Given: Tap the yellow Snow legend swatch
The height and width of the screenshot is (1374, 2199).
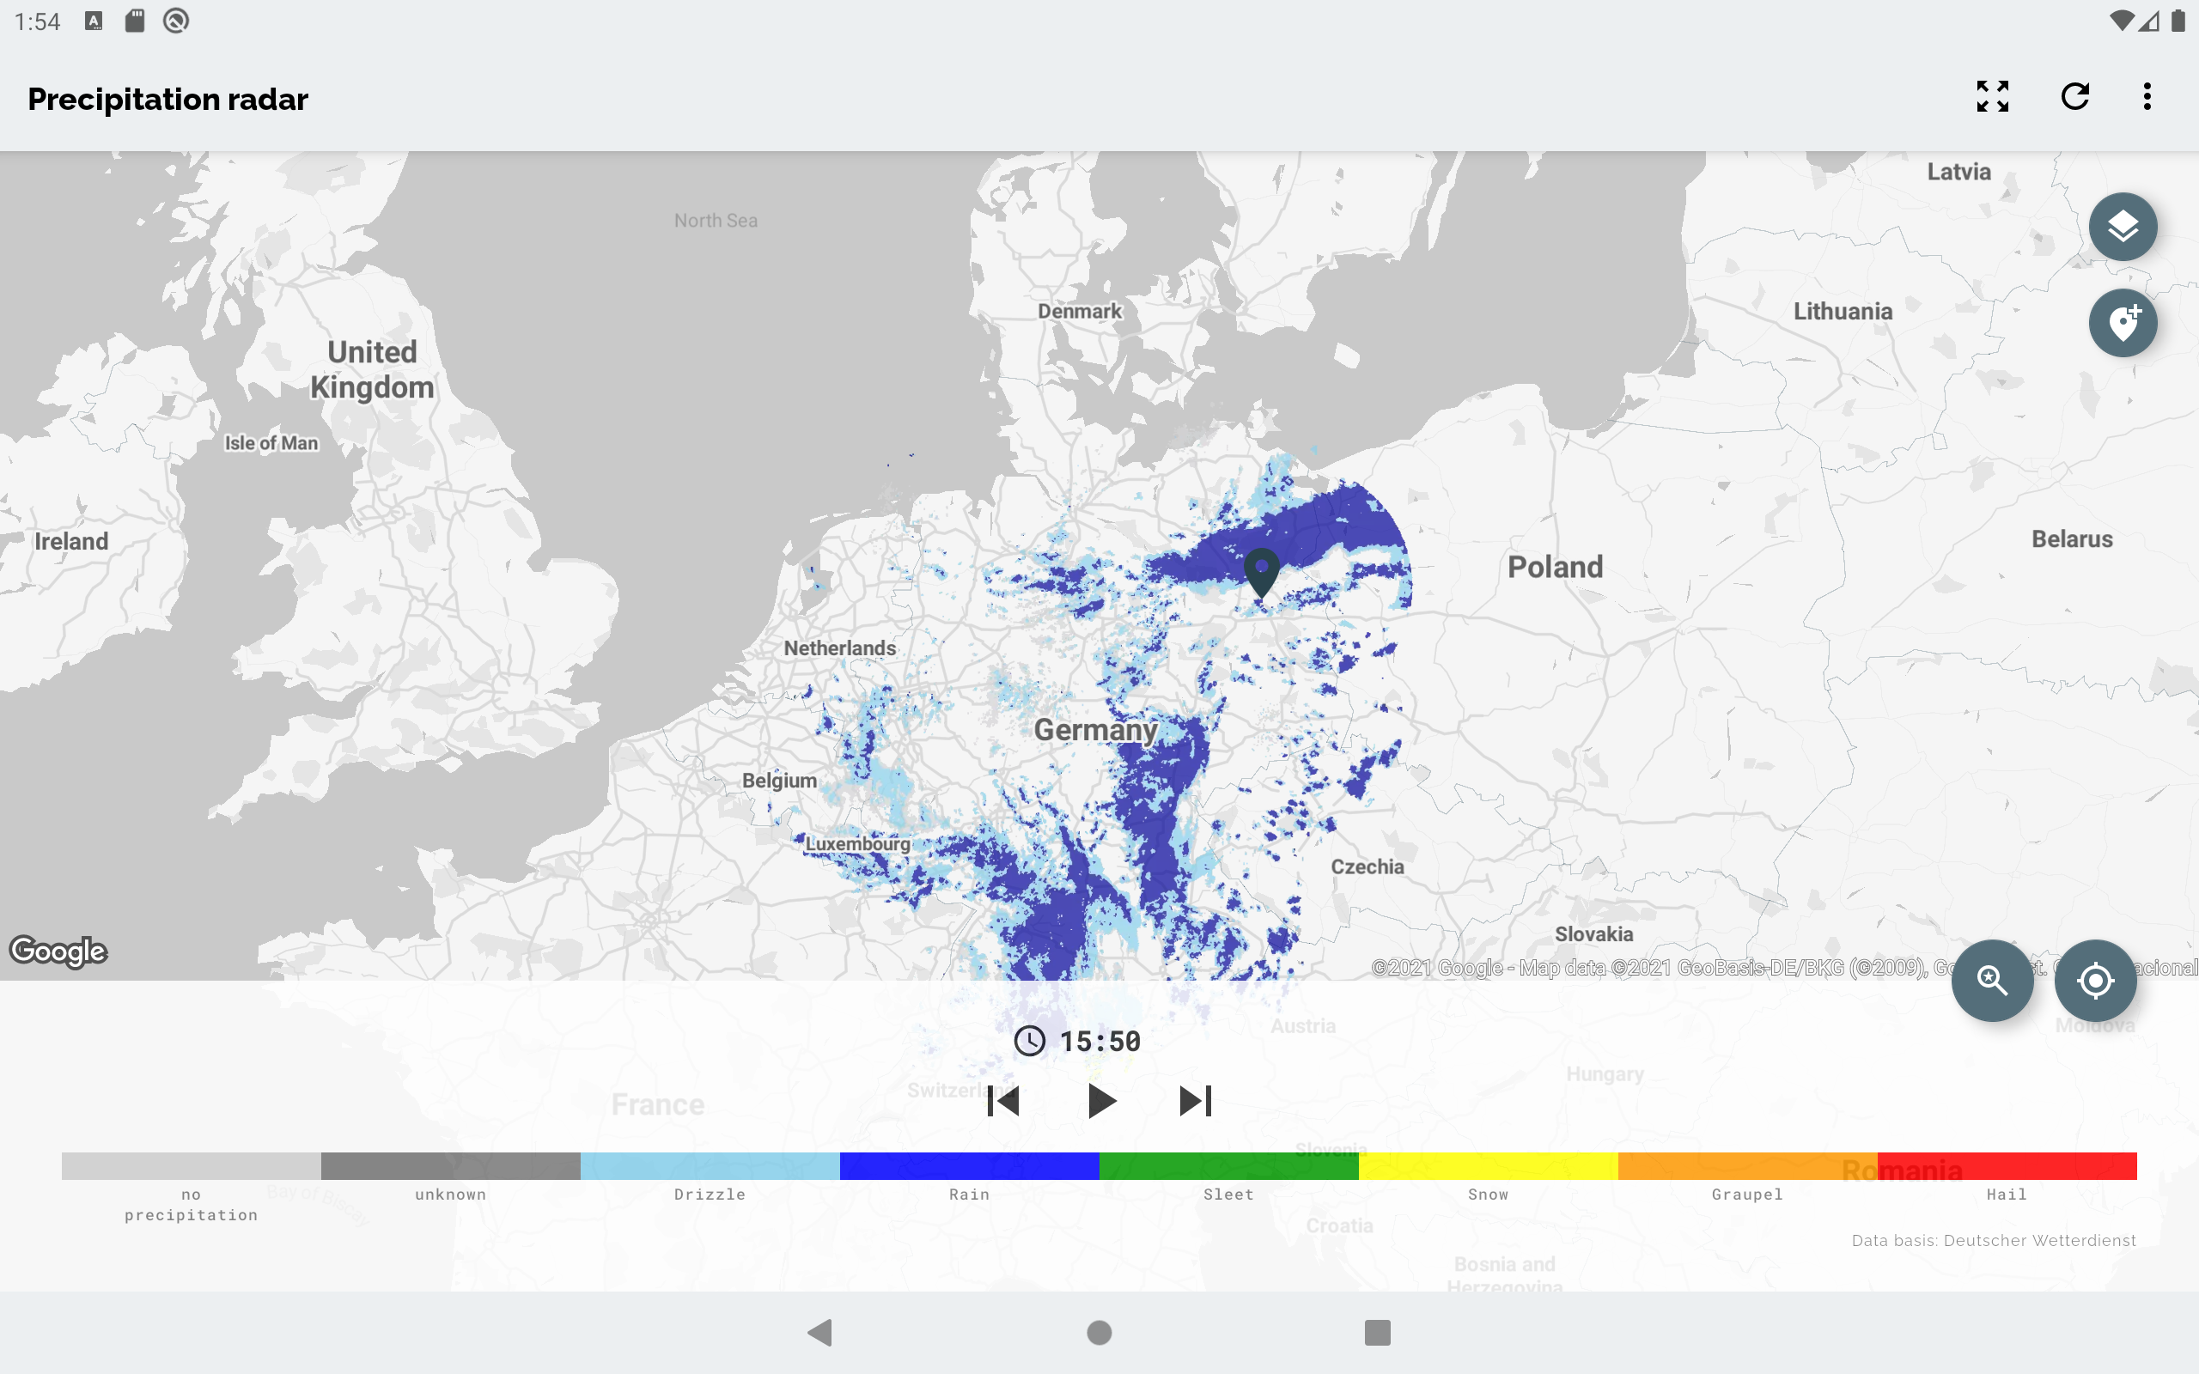Looking at the screenshot, I should (x=1488, y=1166).
